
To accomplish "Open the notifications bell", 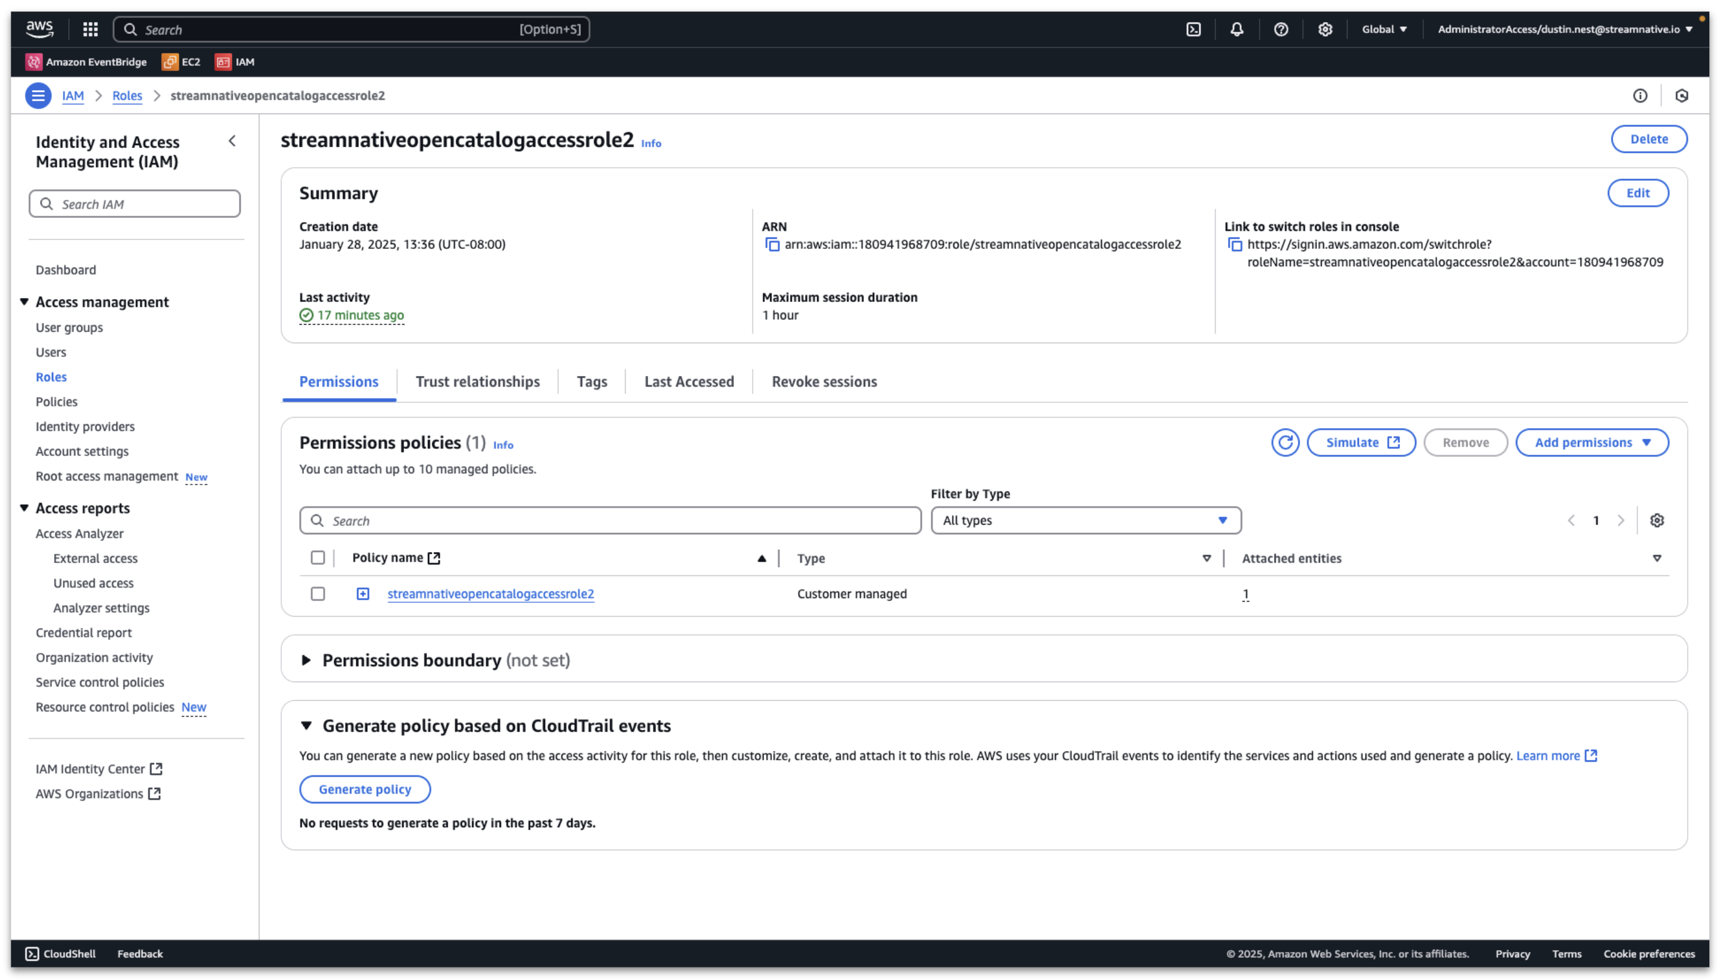I will (x=1237, y=30).
